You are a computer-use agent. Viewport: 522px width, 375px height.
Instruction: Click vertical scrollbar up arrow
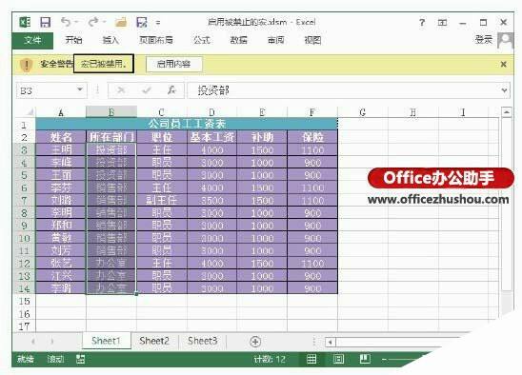[x=507, y=112]
